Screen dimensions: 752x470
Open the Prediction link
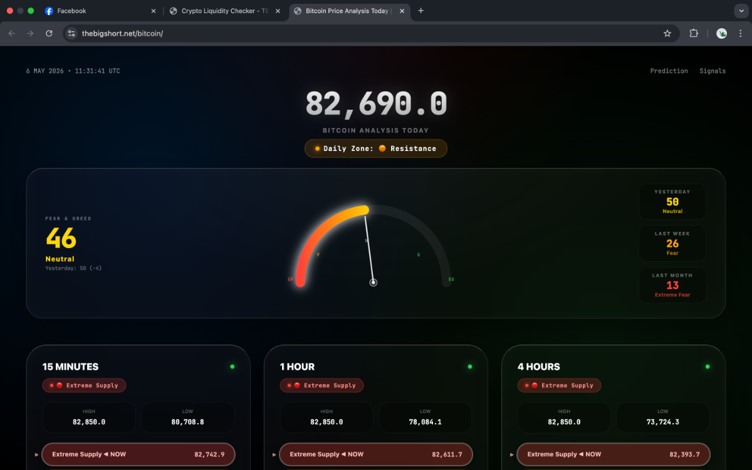(x=669, y=71)
